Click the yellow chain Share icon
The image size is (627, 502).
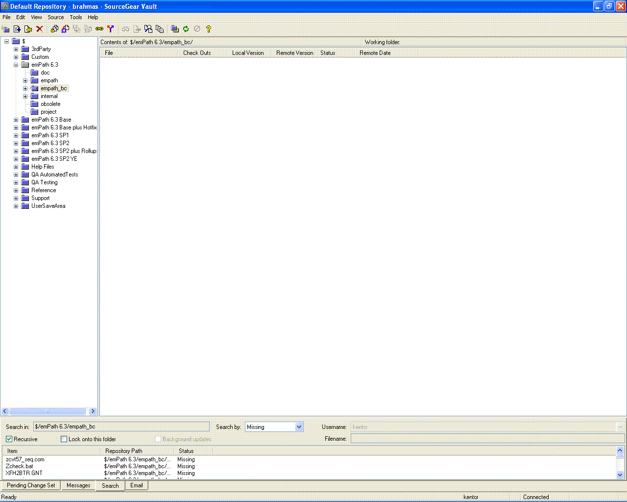coord(99,29)
